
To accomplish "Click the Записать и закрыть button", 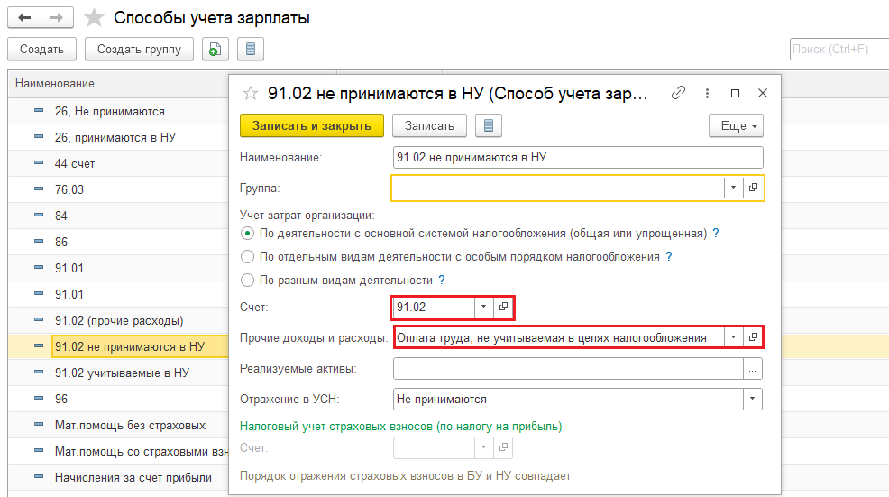I will coord(312,125).
